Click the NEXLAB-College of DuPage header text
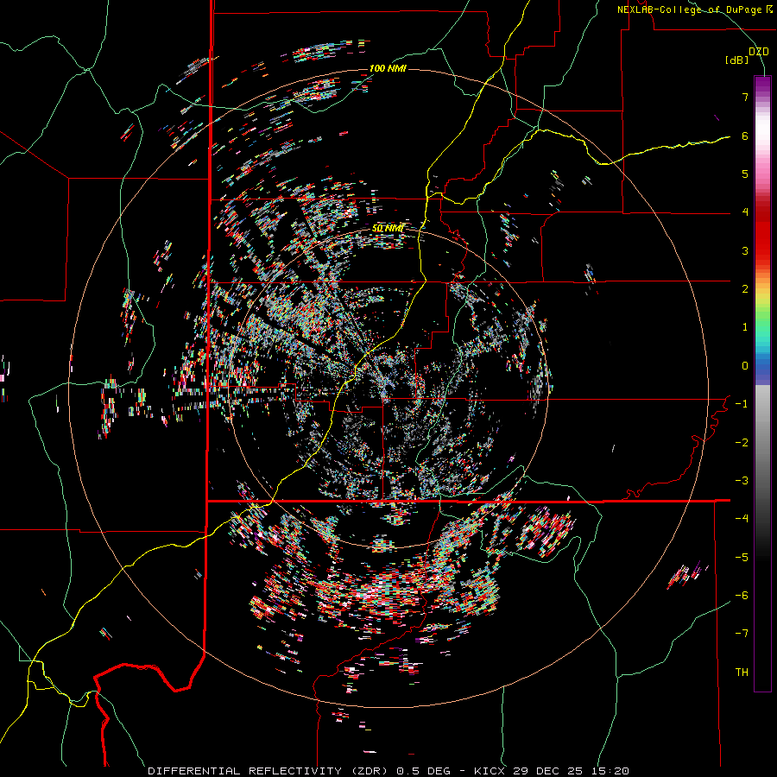777x777 pixels. point(694,9)
